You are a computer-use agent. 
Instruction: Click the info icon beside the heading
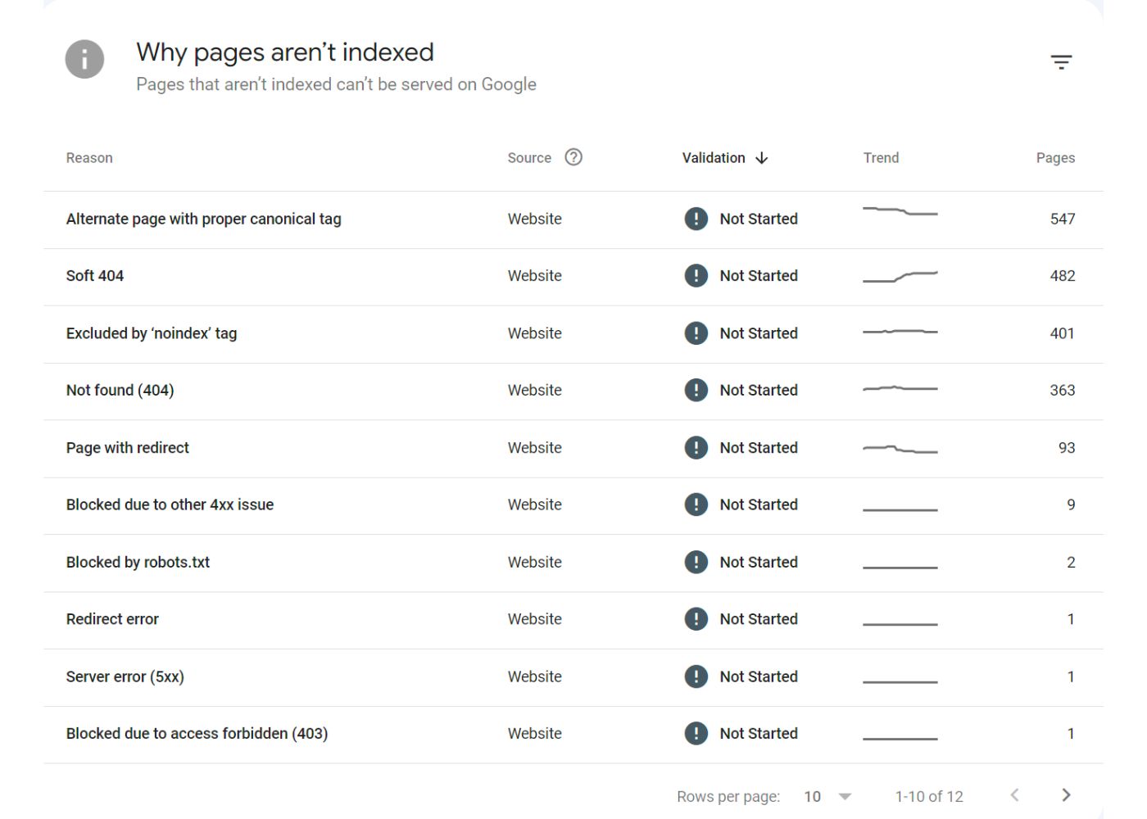tap(84, 59)
